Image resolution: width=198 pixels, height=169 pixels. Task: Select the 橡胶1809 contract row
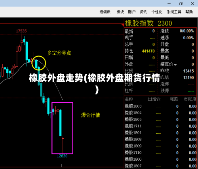(160, 146)
